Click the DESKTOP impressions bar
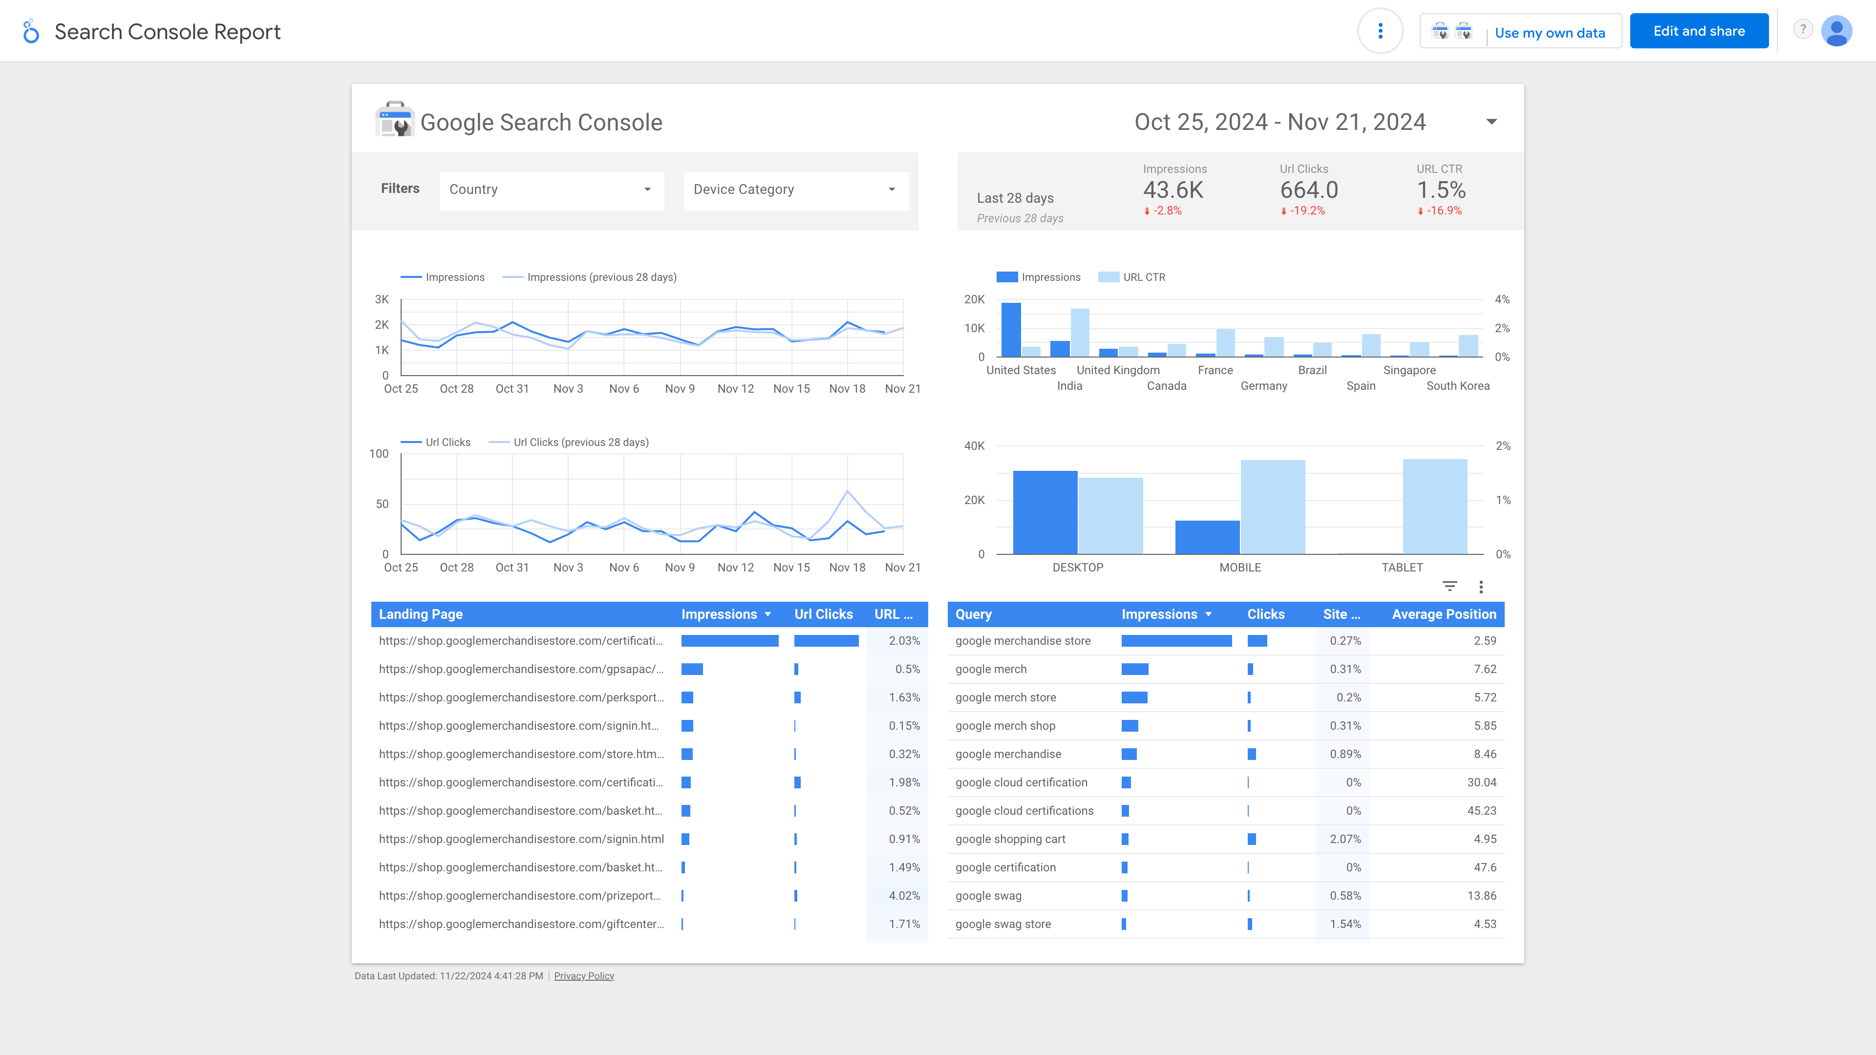1876x1055 pixels. 1045,512
